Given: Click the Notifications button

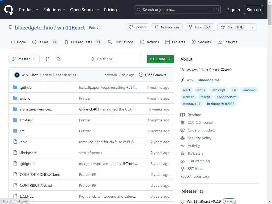Looking at the screenshot, I should pyautogui.click(x=167, y=27).
